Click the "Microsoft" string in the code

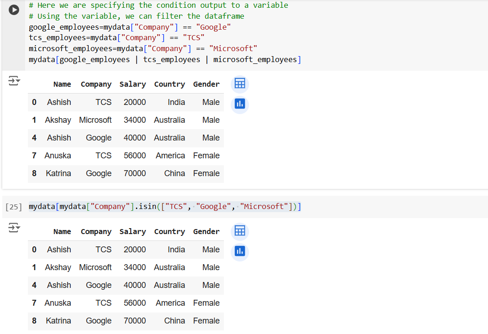tap(233, 48)
